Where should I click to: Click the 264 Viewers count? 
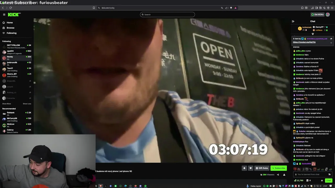pos(267,175)
